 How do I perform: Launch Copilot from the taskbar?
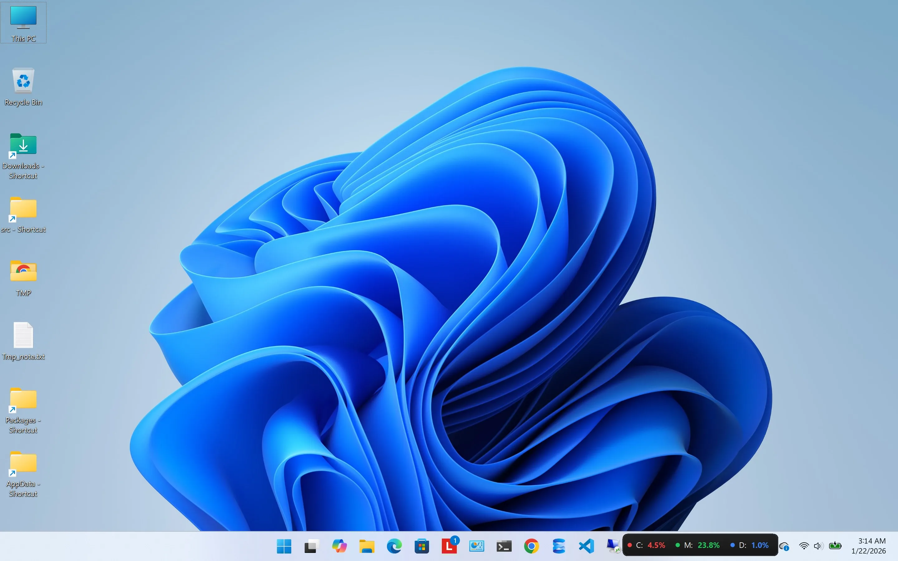coord(339,546)
